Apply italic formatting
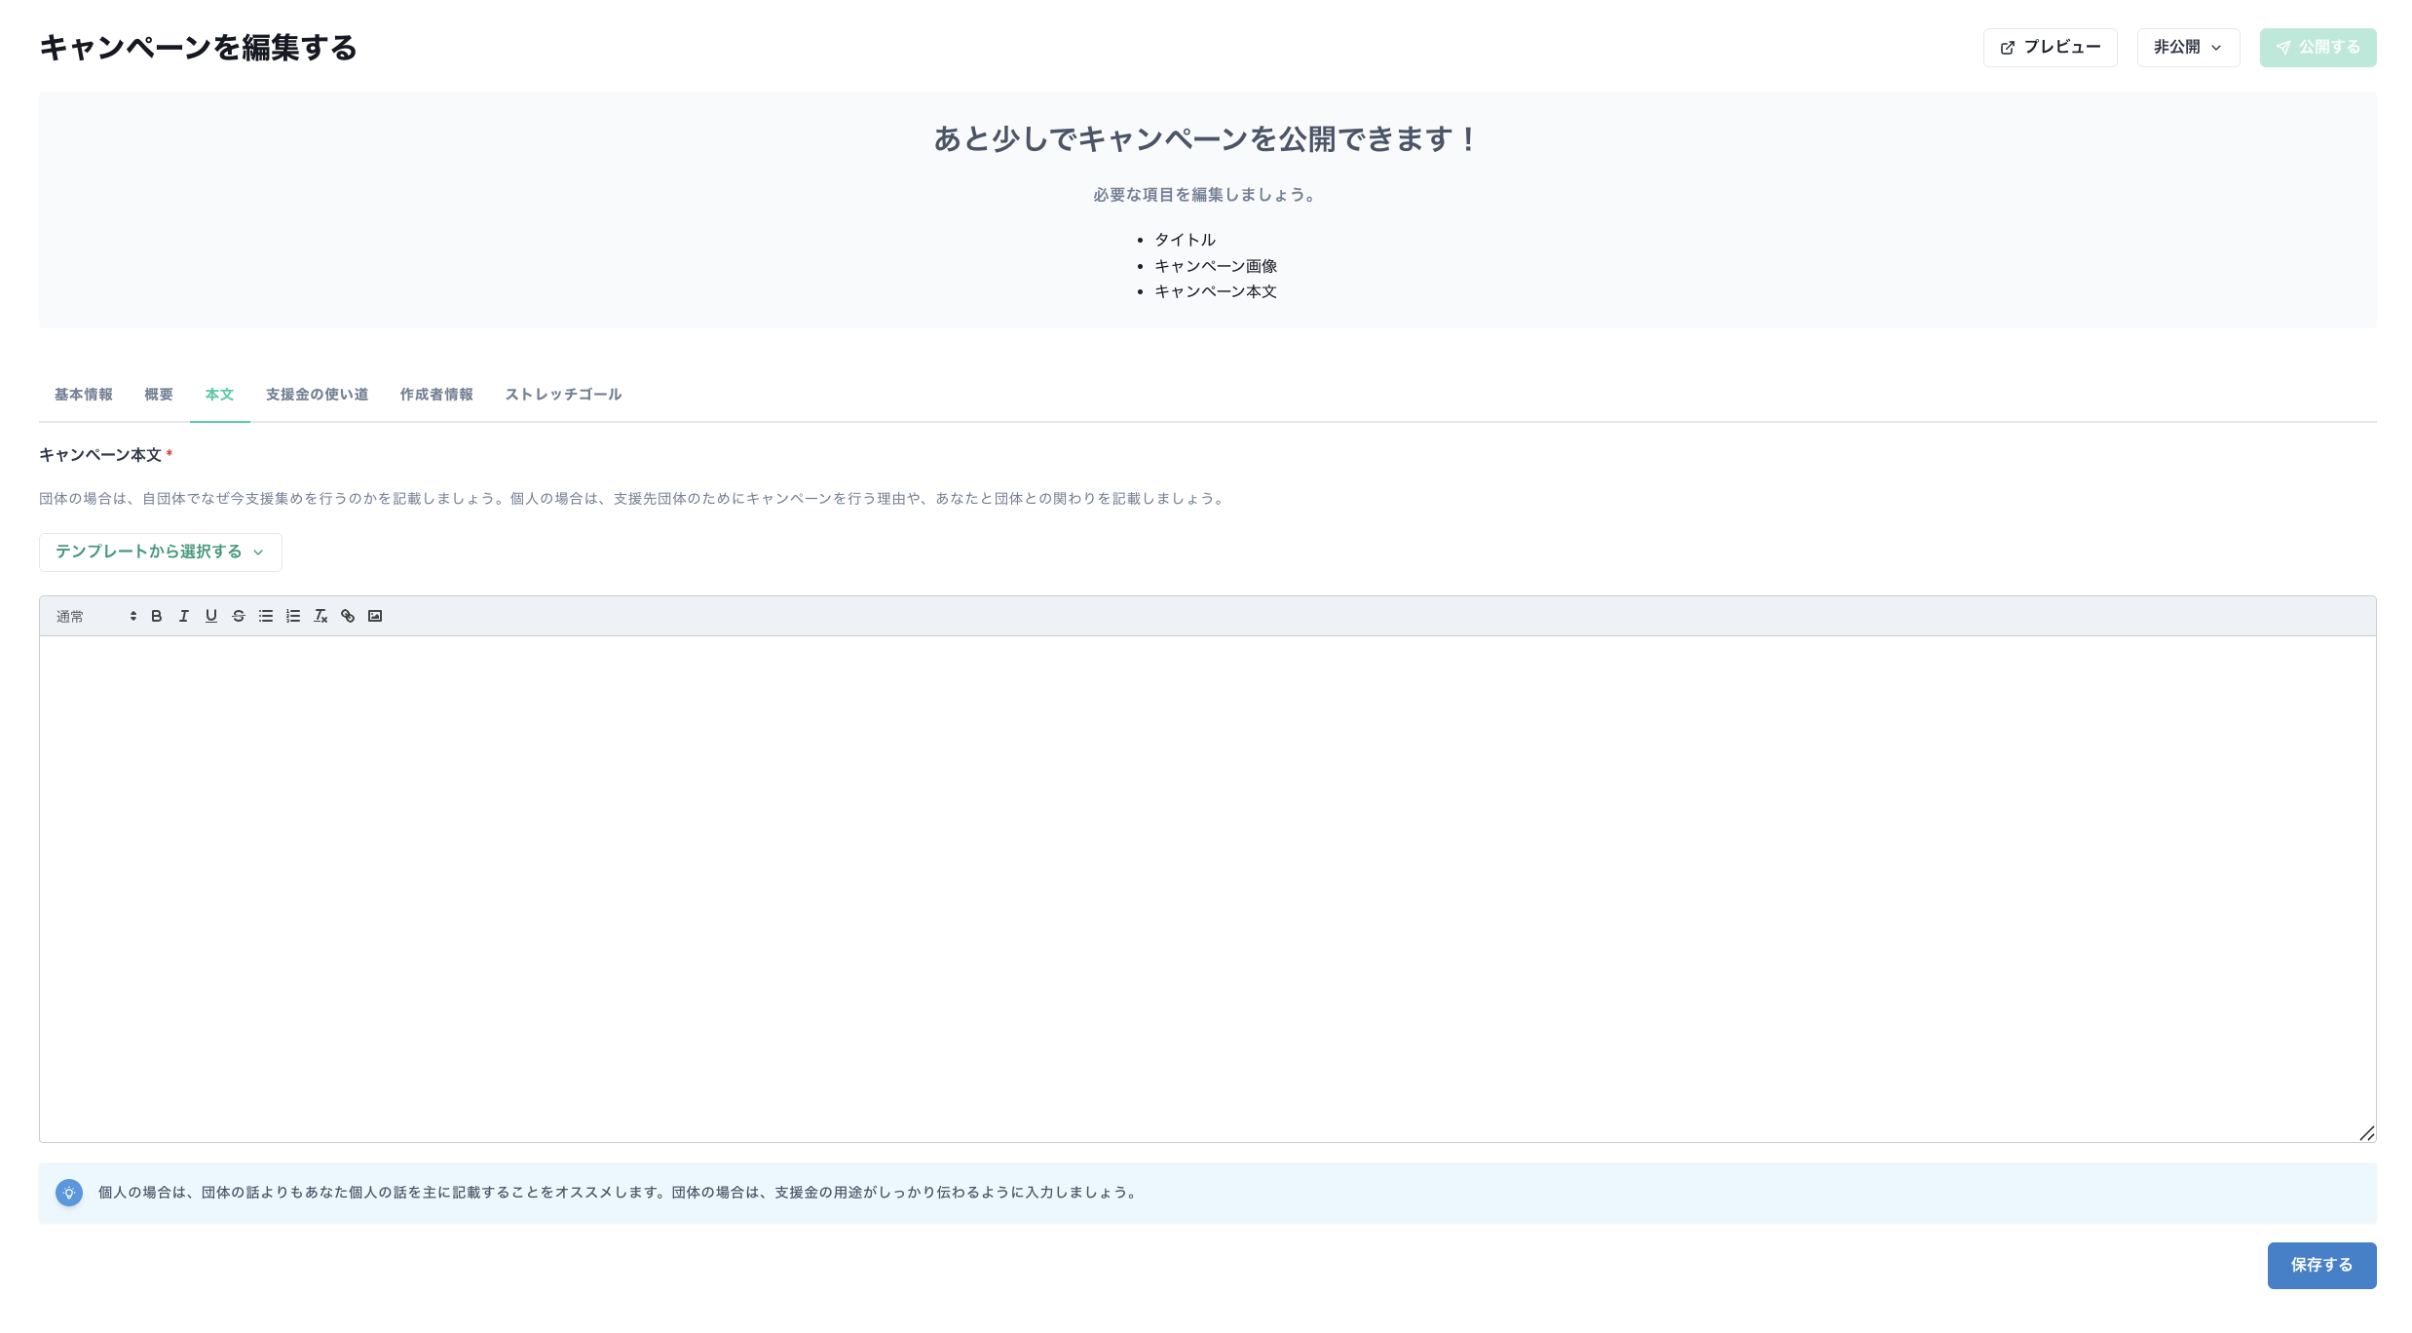The height and width of the screenshot is (1333, 2412). pyautogui.click(x=183, y=616)
